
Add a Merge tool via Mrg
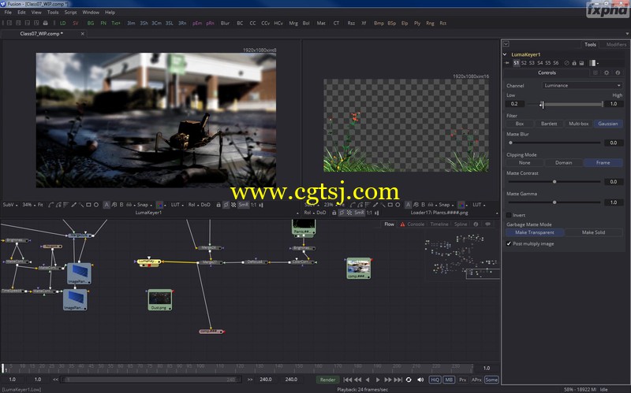[293, 24]
